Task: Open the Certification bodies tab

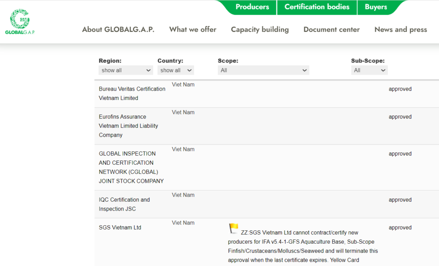Action: tap(317, 7)
